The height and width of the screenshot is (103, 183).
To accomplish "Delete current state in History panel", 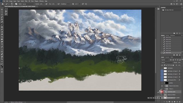I will [x=180, y=55].
